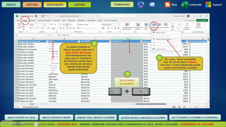Open filter dropdown on Prodotto header
The width and height of the screenshot is (226, 127).
pyautogui.click(x=110, y=42)
